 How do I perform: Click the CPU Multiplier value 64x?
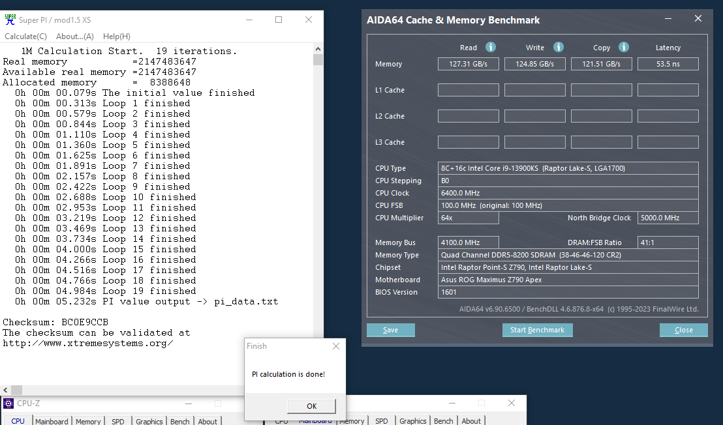point(468,218)
